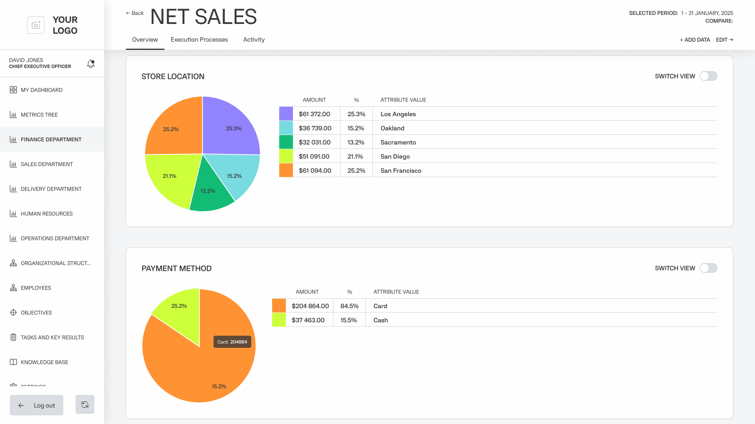
Task: Open Organizational Structure hierarchy icon
Action: (x=13, y=263)
